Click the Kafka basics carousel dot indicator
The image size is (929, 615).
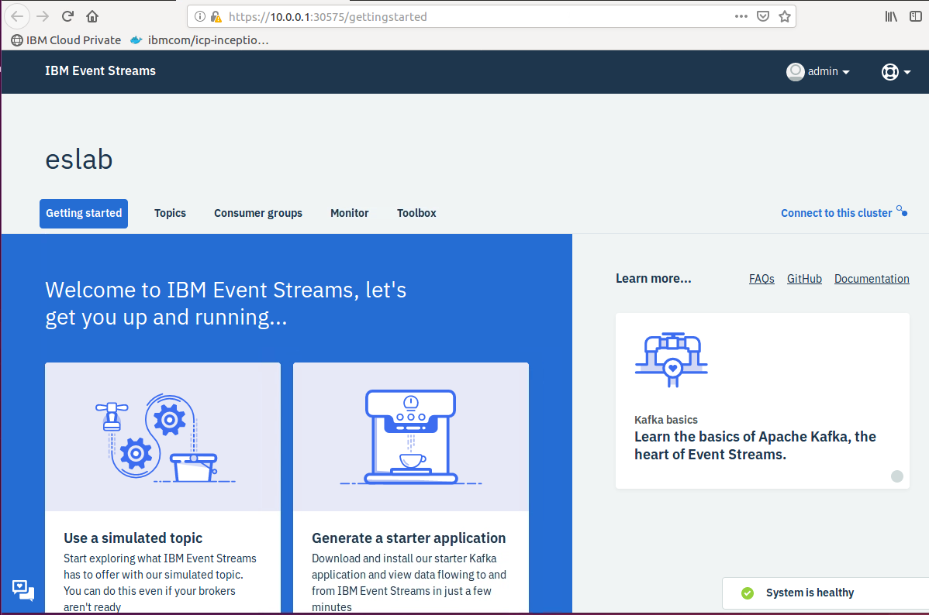point(897,476)
